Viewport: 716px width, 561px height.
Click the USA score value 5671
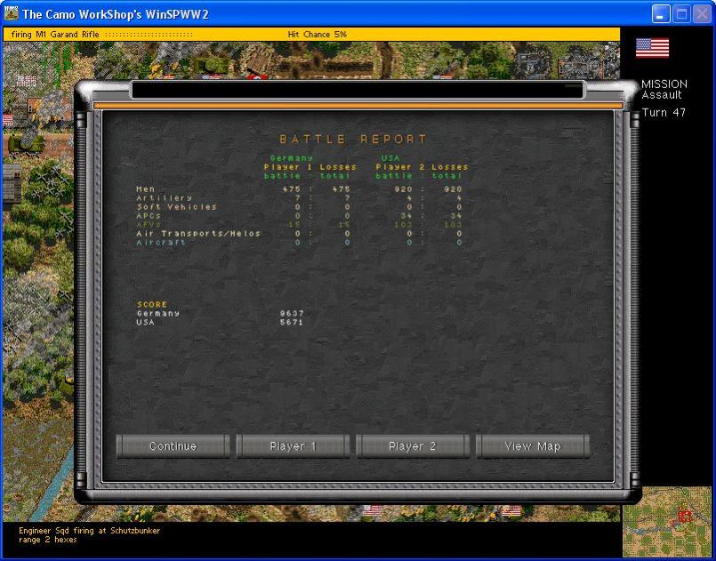[292, 322]
